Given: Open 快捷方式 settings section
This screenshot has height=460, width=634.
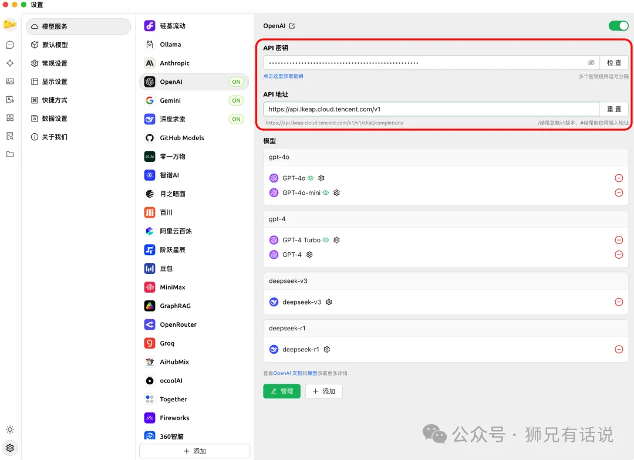Looking at the screenshot, I should coord(79,100).
